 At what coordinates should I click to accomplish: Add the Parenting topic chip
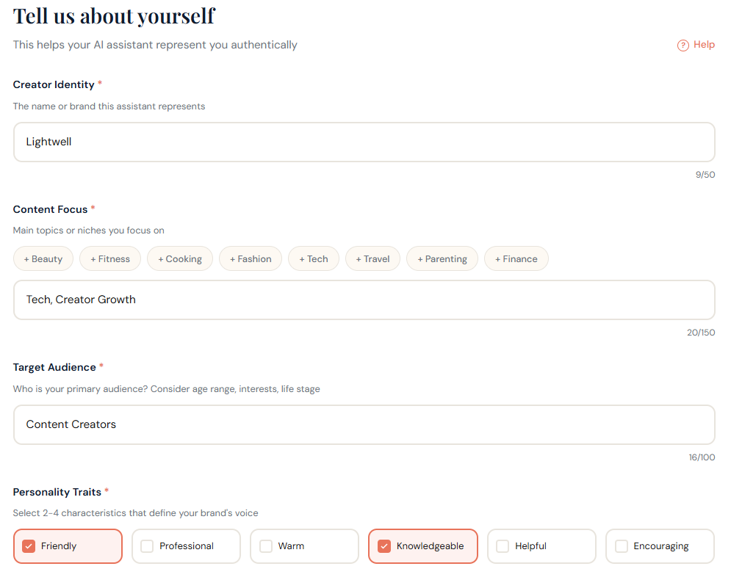[442, 258]
